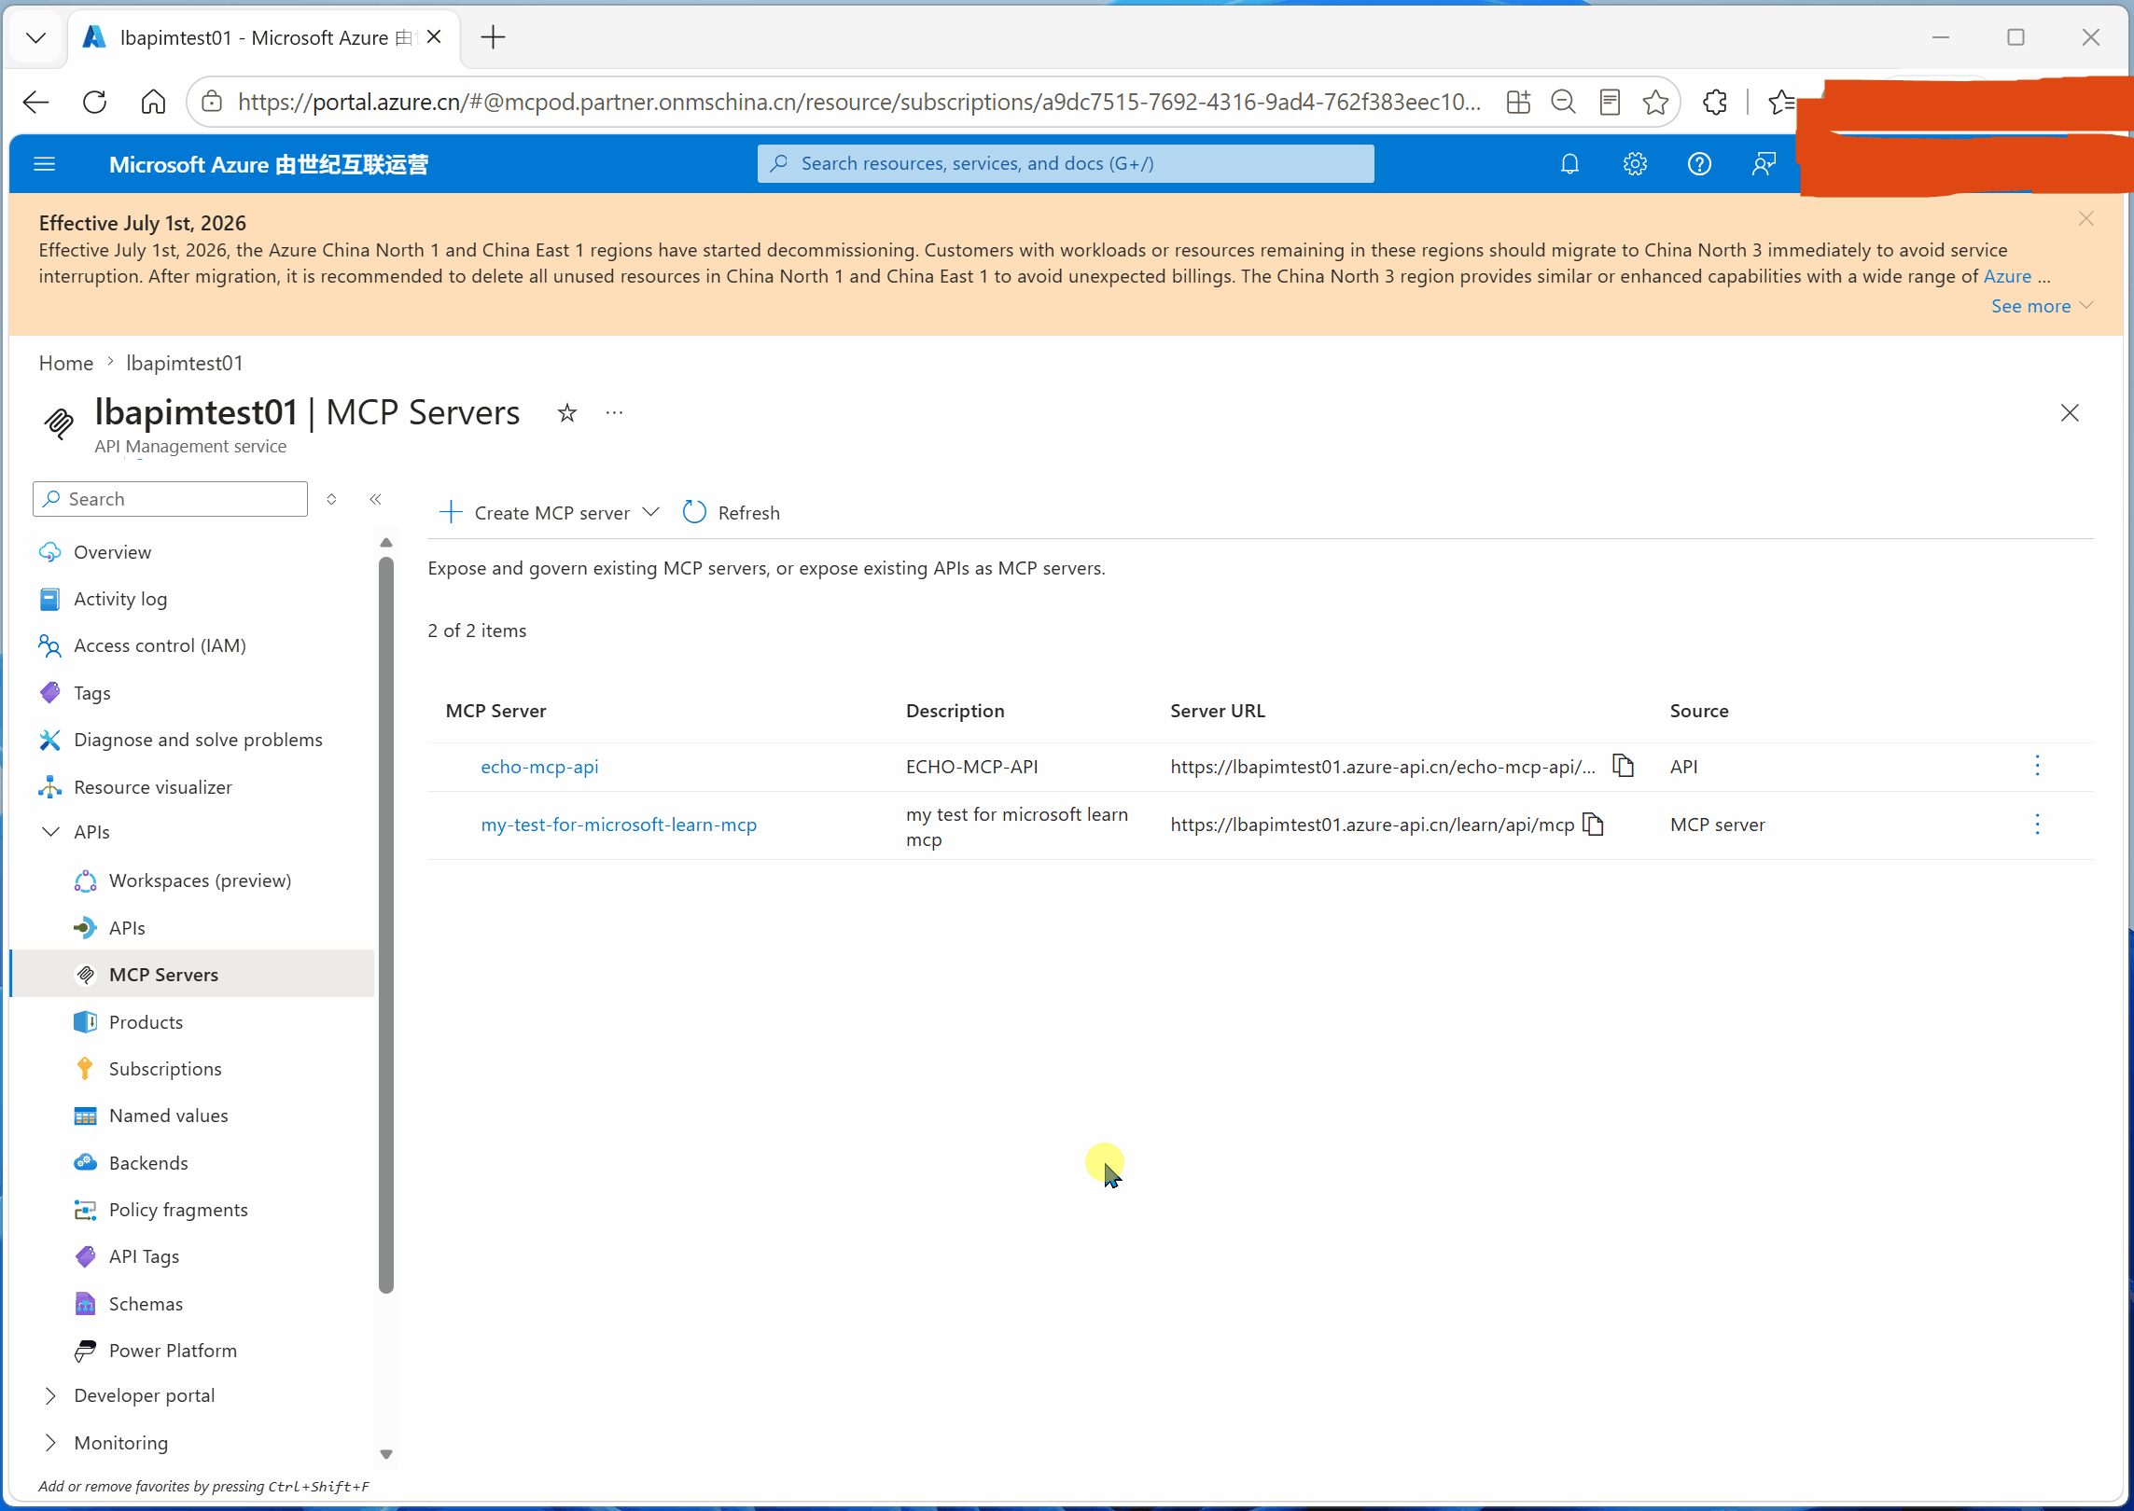Image resolution: width=2134 pixels, height=1511 pixels.
Task: Sort by the MCP Server column header
Action: point(495,711)
